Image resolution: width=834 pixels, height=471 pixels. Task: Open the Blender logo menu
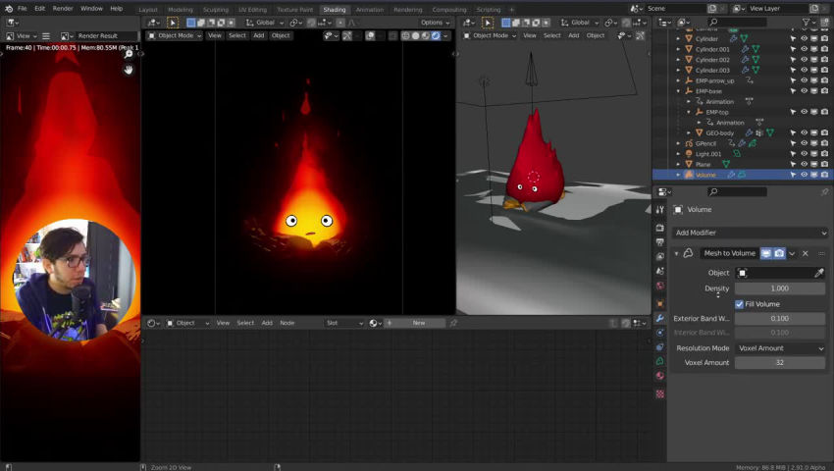(x=9, y=9)
